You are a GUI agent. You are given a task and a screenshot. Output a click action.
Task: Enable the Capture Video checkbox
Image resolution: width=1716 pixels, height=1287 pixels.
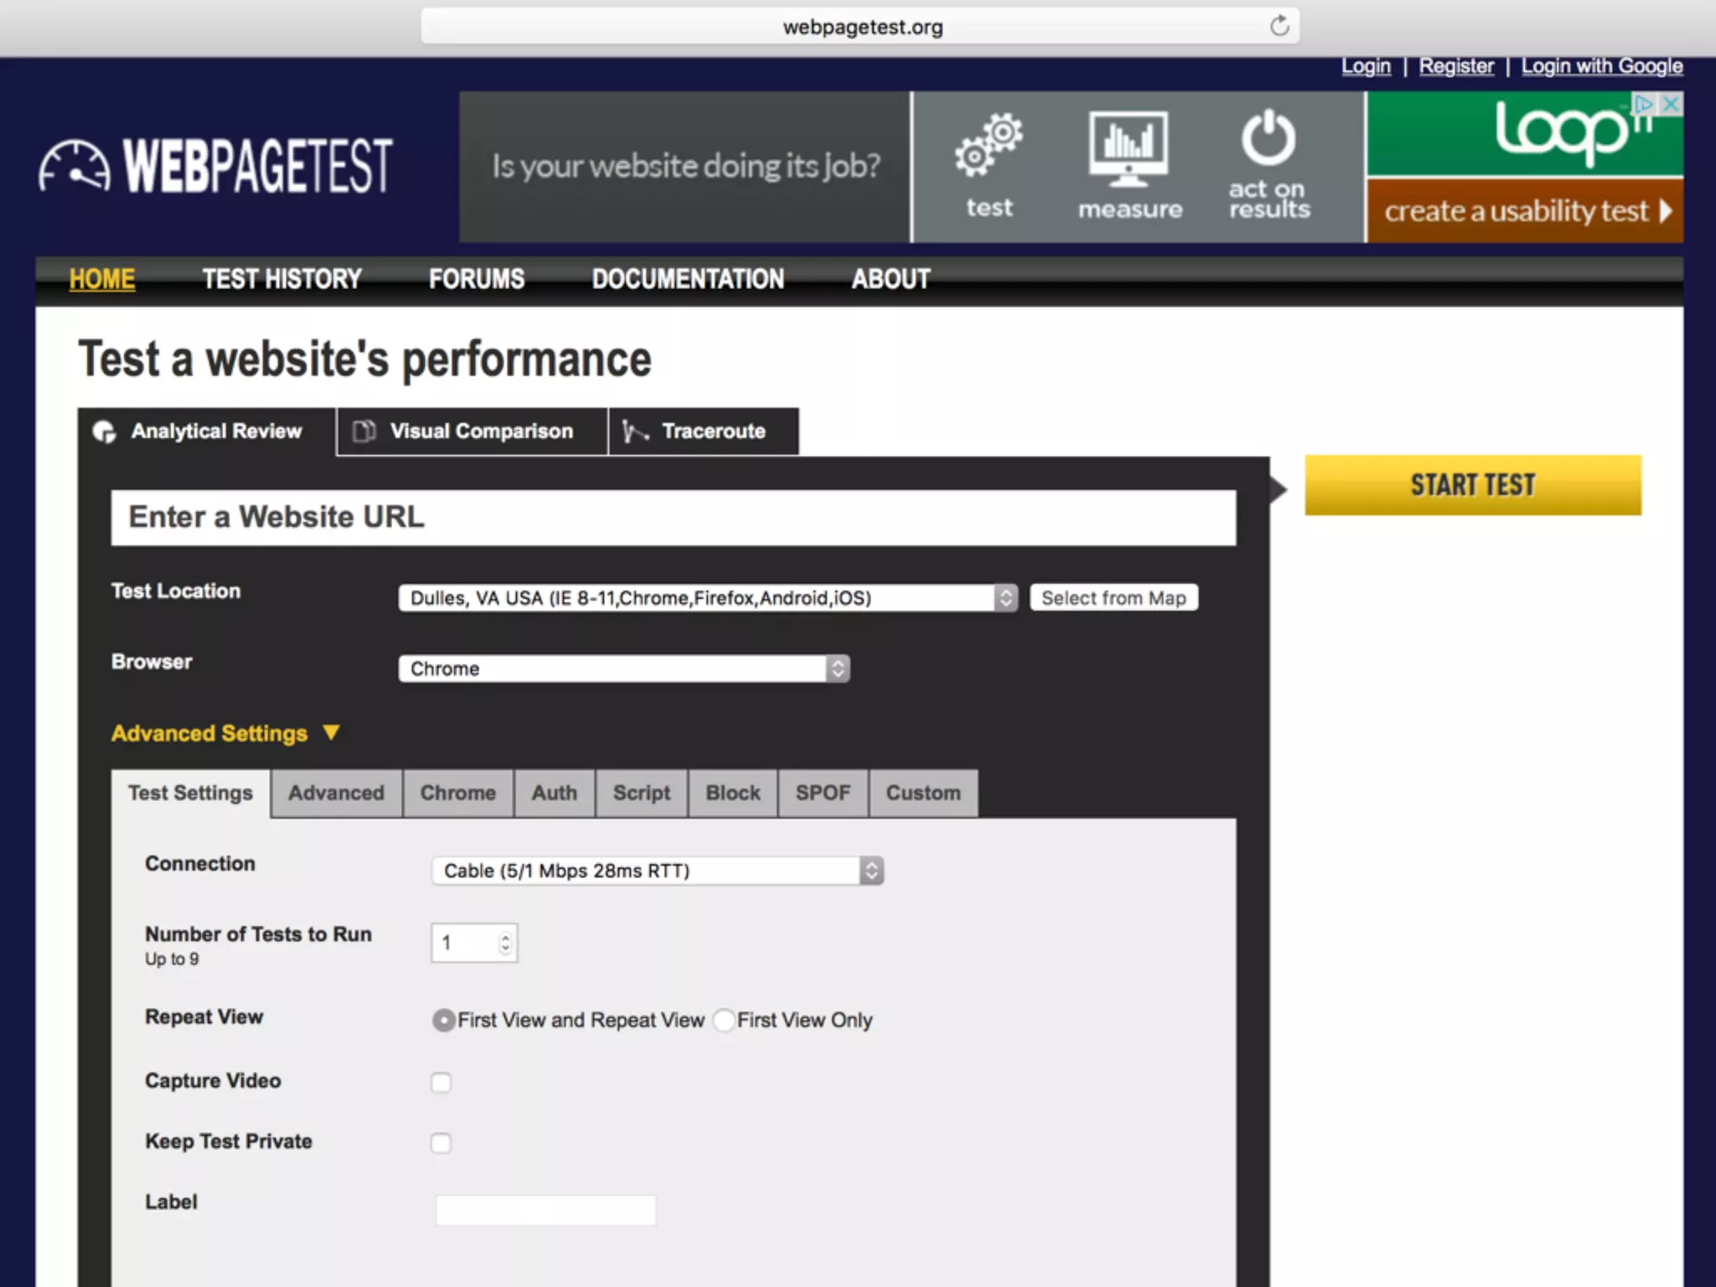tap(441, 1082)
